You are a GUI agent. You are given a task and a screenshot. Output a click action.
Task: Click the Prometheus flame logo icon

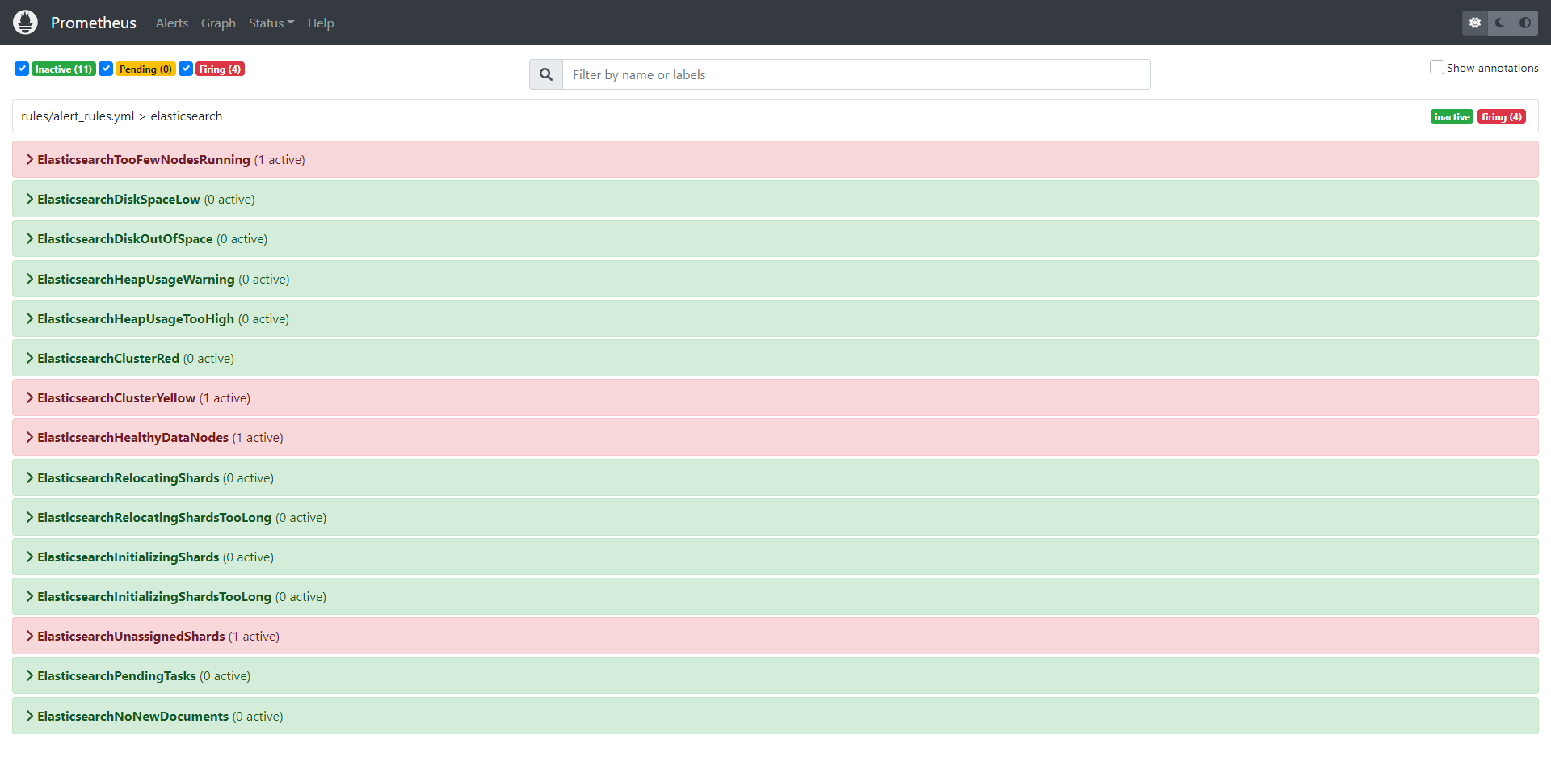25,23
